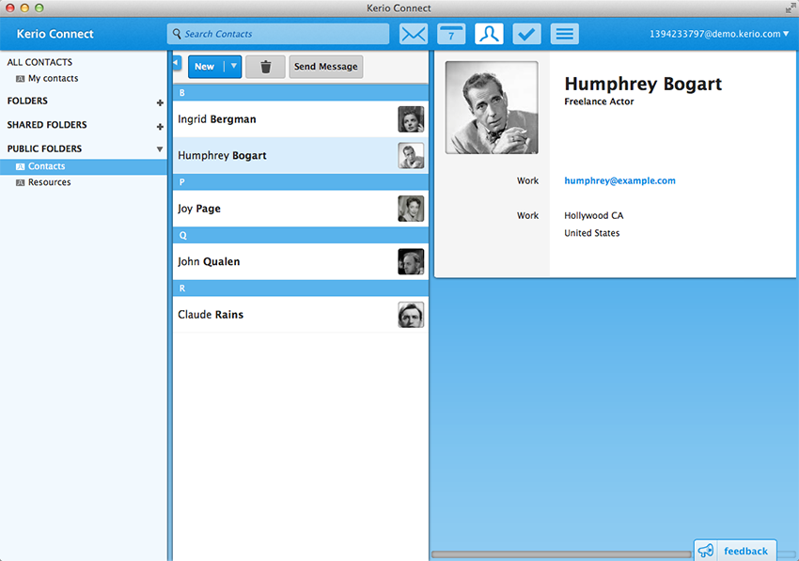Click the humphrey@example.com email link
The image size is (799, 561).
coord(619,180)
